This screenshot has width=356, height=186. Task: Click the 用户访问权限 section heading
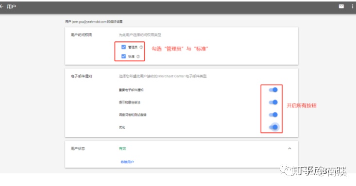point(81,35)
